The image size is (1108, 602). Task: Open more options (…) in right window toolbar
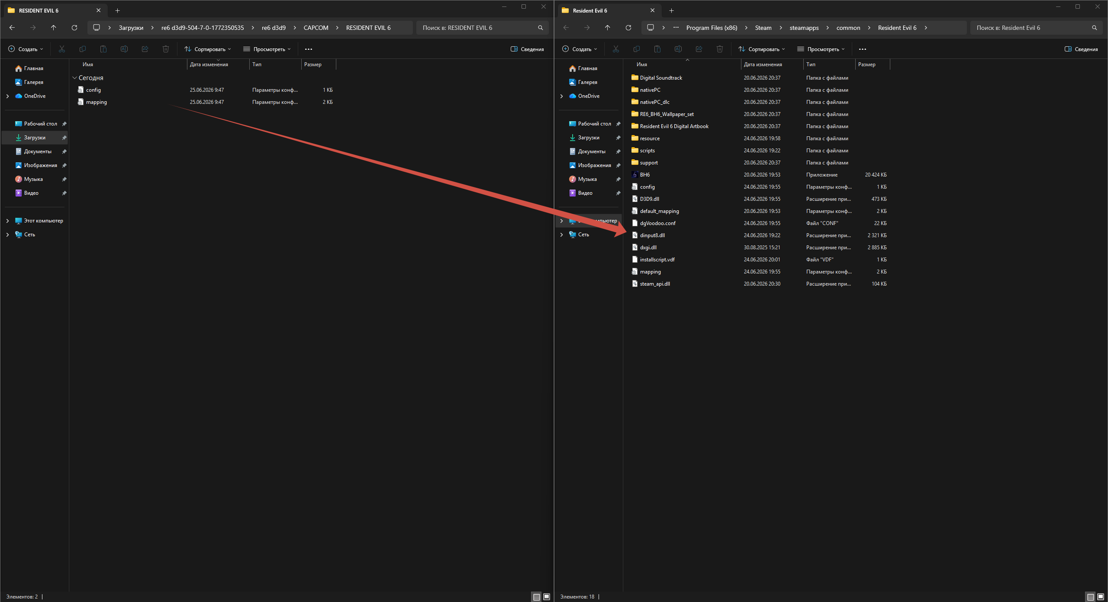point(863,49)
